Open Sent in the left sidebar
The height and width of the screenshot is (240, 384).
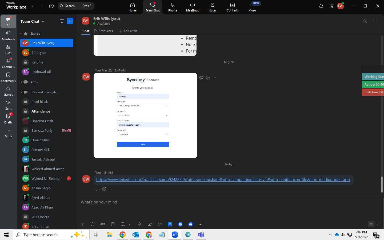8,105
